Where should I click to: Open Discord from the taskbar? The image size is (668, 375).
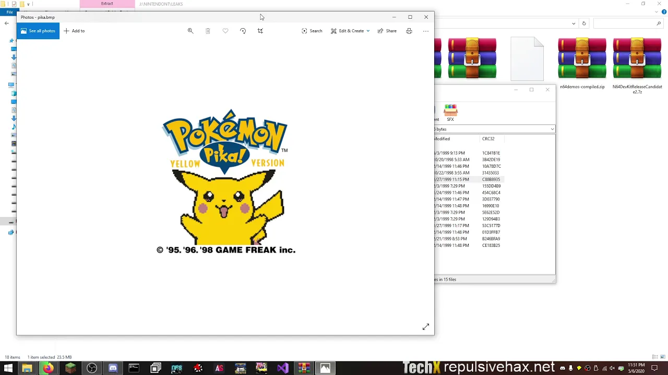click(x=113, y=368)
